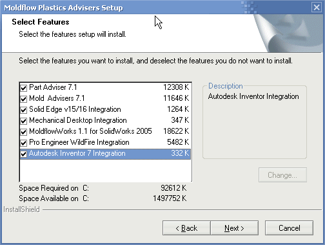Uncheck the Part Adviser 7.1 checkbox
The height and width of the screenshot is (245, 325).
point(23,88)
